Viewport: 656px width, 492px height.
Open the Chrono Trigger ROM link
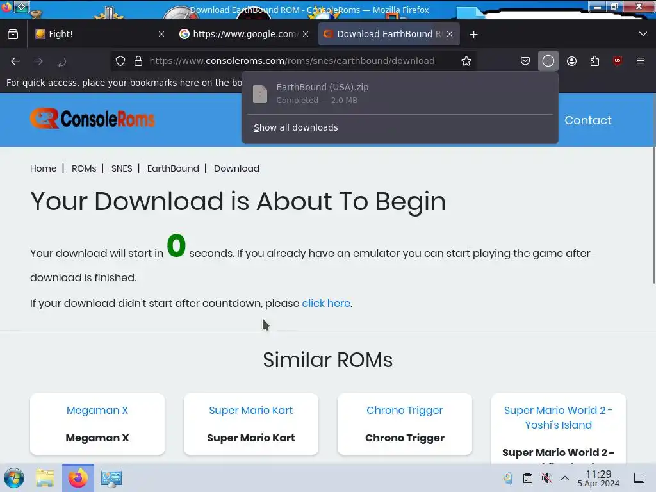pyautogui.click(x=405, y=411)
